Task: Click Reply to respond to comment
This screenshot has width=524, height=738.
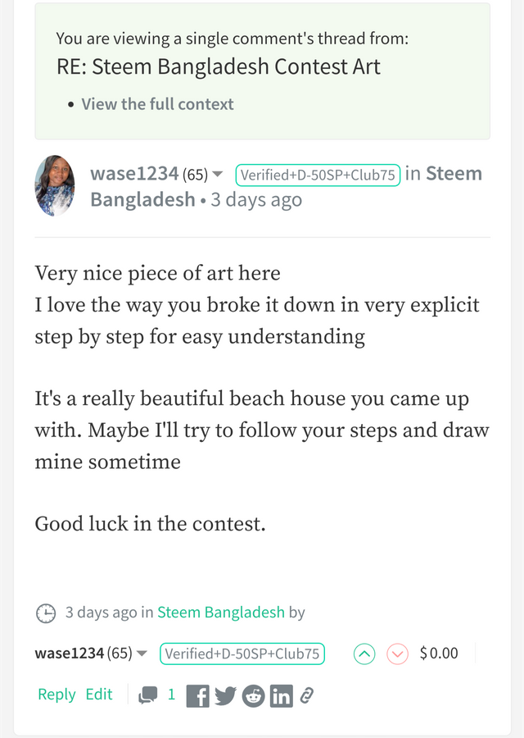Action: (56, 694)
